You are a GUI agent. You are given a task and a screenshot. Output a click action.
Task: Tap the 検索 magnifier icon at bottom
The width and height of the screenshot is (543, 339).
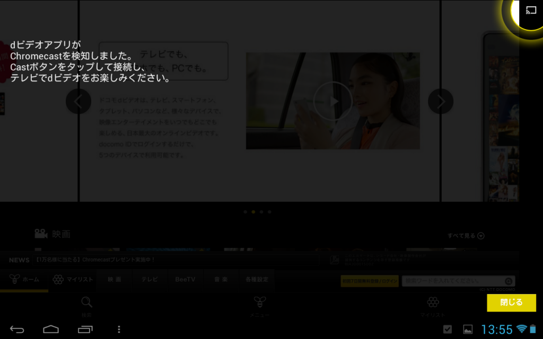pyautogui.click(x=86, y=302)
